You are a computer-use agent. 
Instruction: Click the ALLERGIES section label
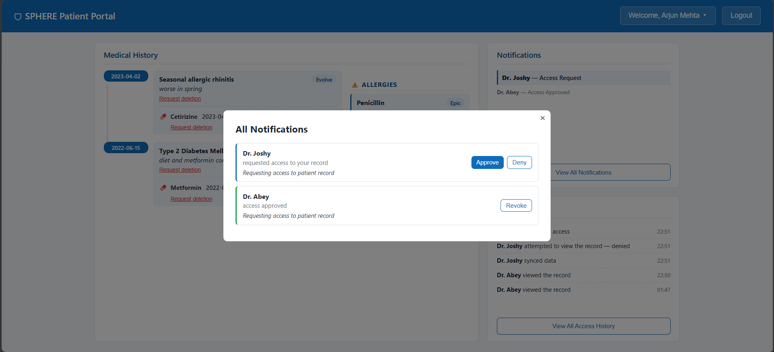[x=379, y=85]
